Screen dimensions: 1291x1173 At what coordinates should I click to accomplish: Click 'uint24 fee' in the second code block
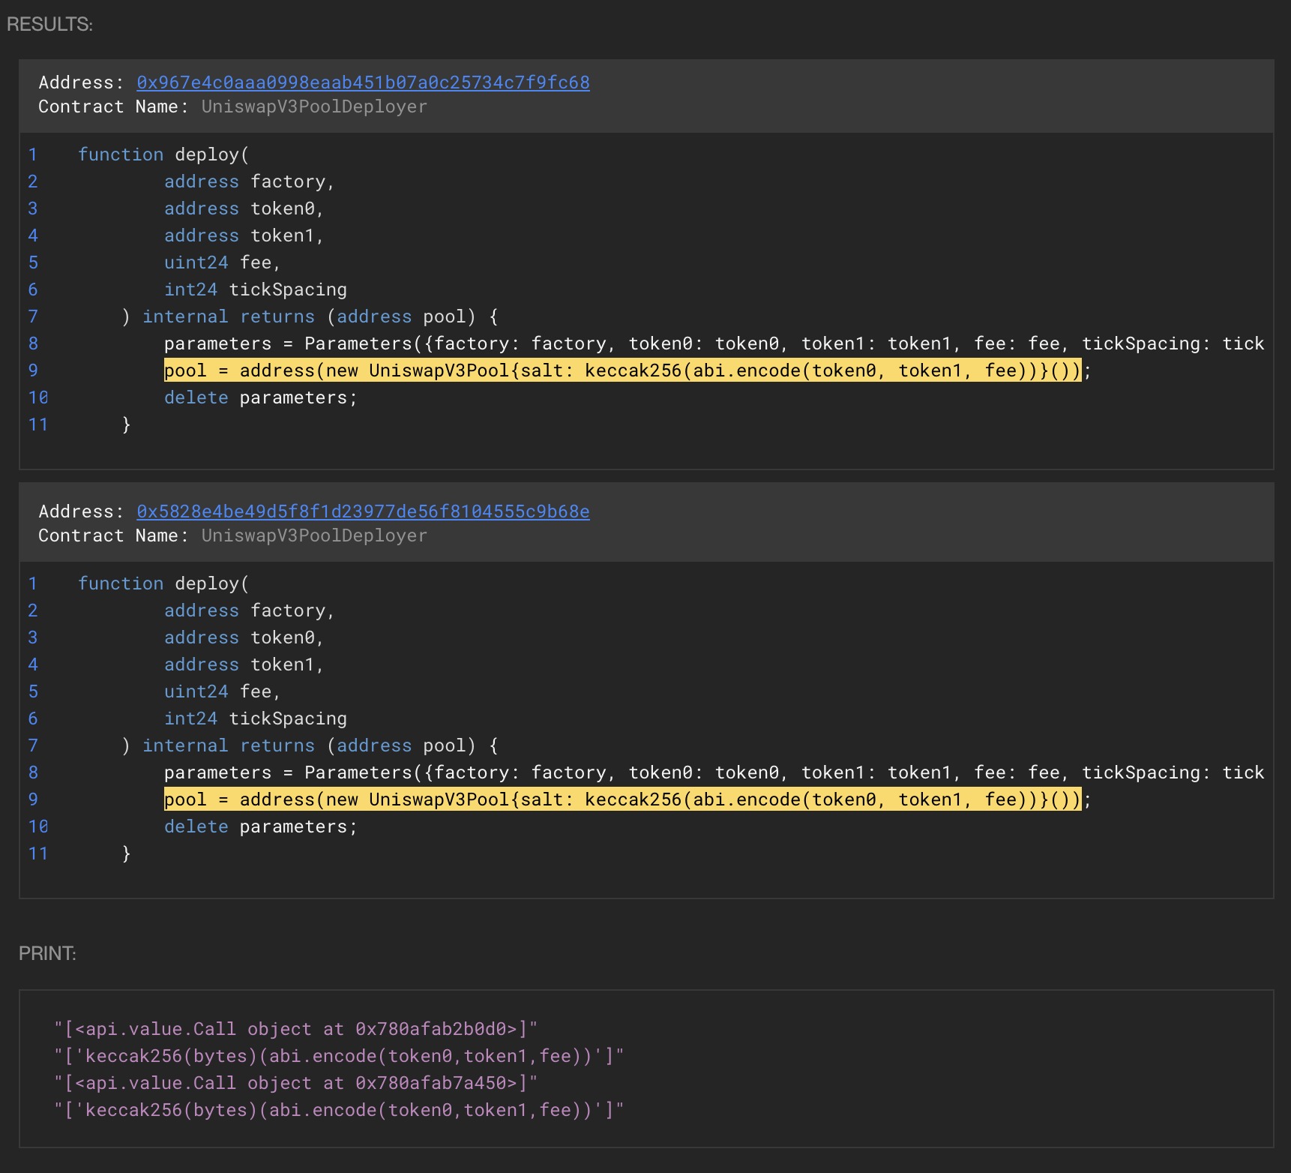[222, 691]
